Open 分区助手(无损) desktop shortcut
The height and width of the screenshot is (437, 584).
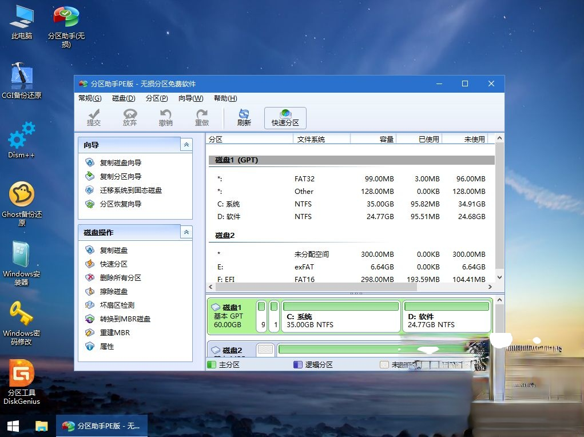66,26
